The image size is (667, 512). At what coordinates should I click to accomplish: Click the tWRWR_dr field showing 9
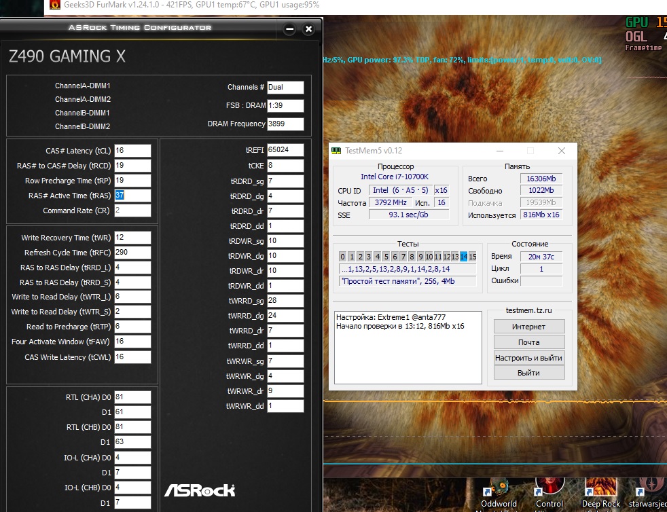coord(285,391)
